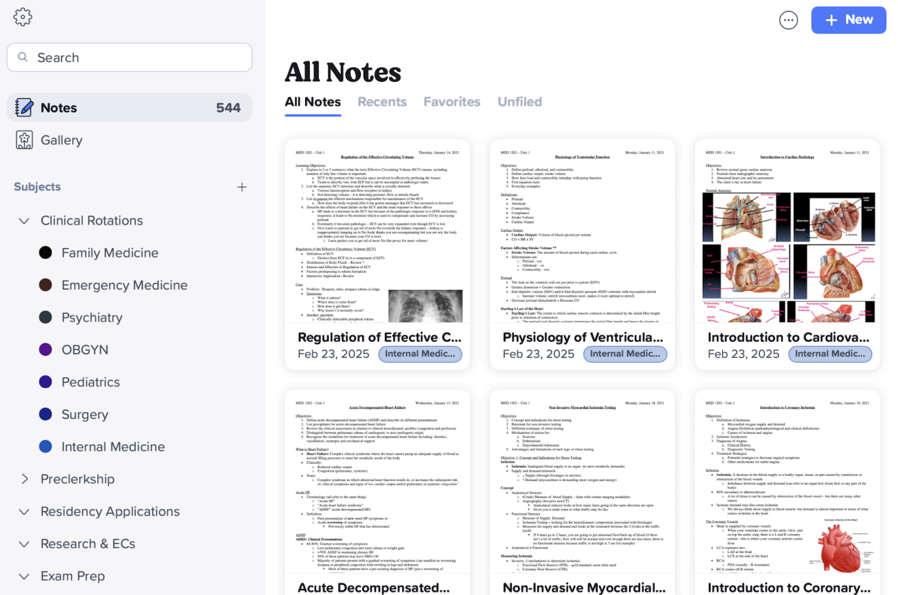The image size is (898, 595).
Task: Open the settings gear icon
Action: pyautogui.click(x=22, y=16)
